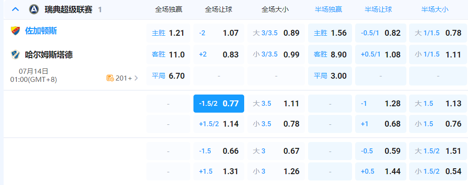The image size is (468, 185).
Task: Pick half-time 客胜 odds 8.90
Action: coord(330,54)
